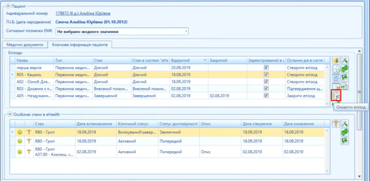370x181 pixels.
Task: Select the Ключова інформація пацієнта tab
Action: [x=80, y=45]
